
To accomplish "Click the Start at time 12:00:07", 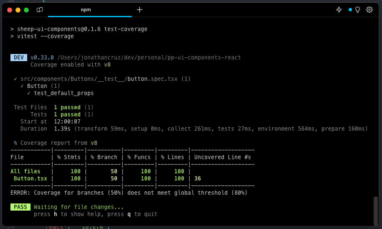I will (x=67, y=121).
